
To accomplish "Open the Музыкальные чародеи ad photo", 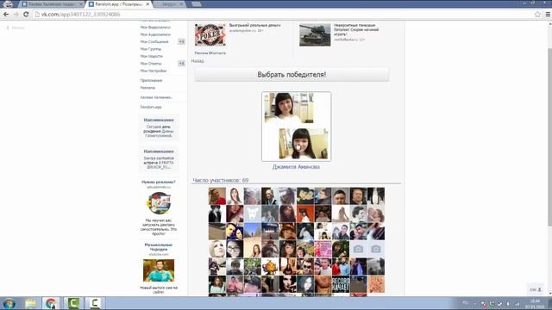I will [x=159, y=270].
